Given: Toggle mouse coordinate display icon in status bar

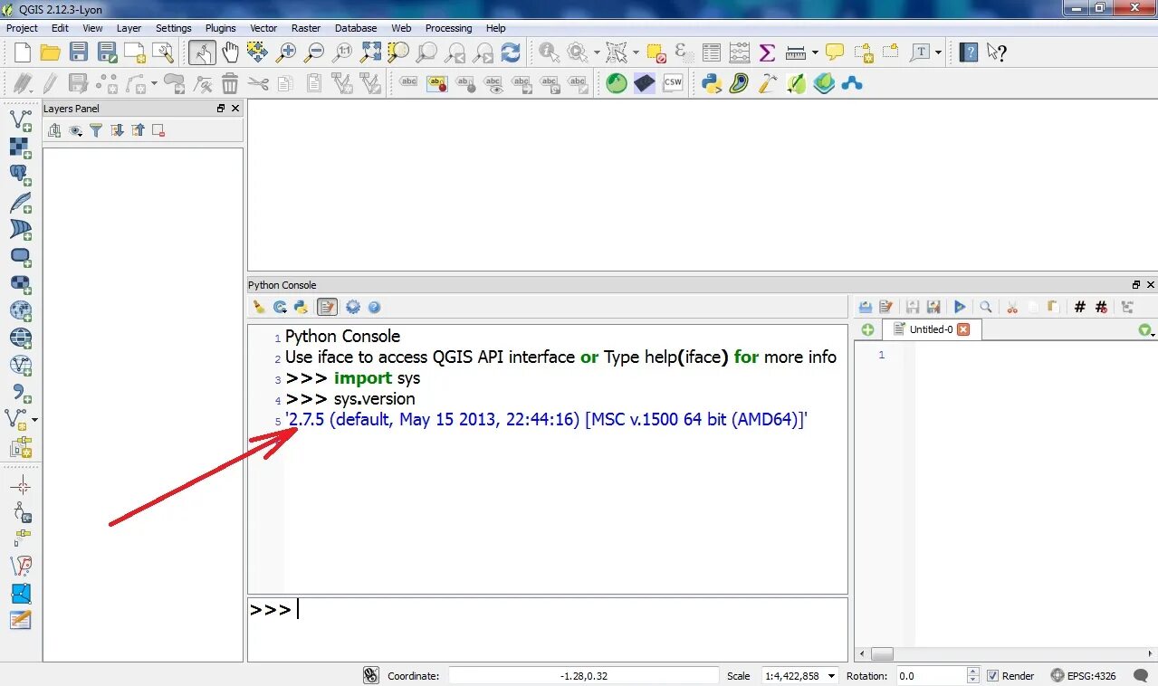Looking at the screenshot, I should (x=371, y=675).
